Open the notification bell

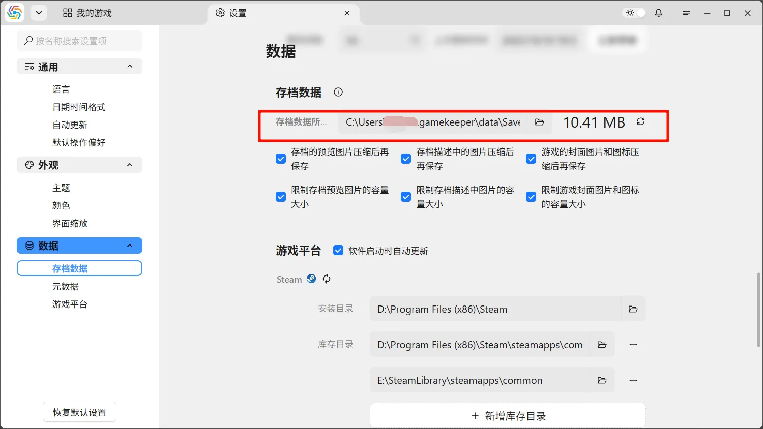pos(658,13)
